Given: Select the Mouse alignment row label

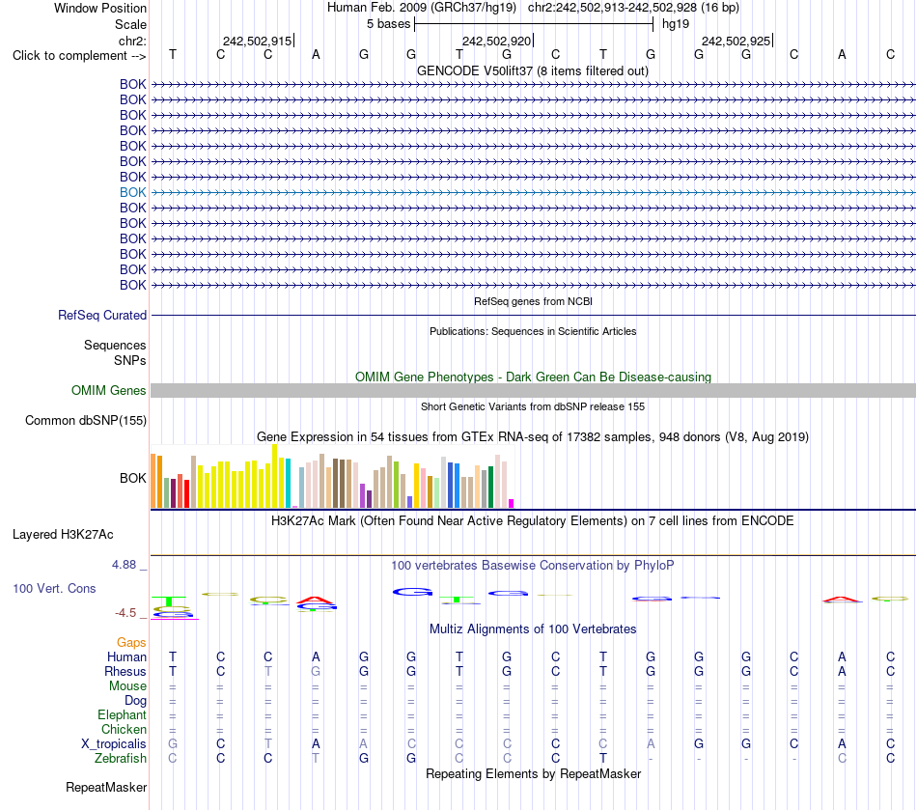Looking at the screenshot, I should (127, 686).
